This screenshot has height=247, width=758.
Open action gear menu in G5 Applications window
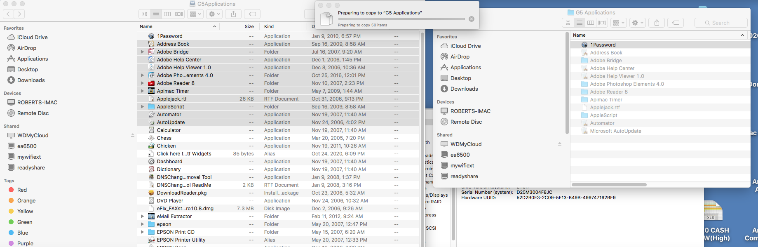[x=638, y=23]
